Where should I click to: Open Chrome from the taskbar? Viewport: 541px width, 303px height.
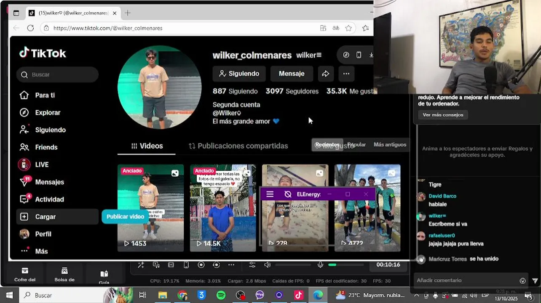point(182,295)
